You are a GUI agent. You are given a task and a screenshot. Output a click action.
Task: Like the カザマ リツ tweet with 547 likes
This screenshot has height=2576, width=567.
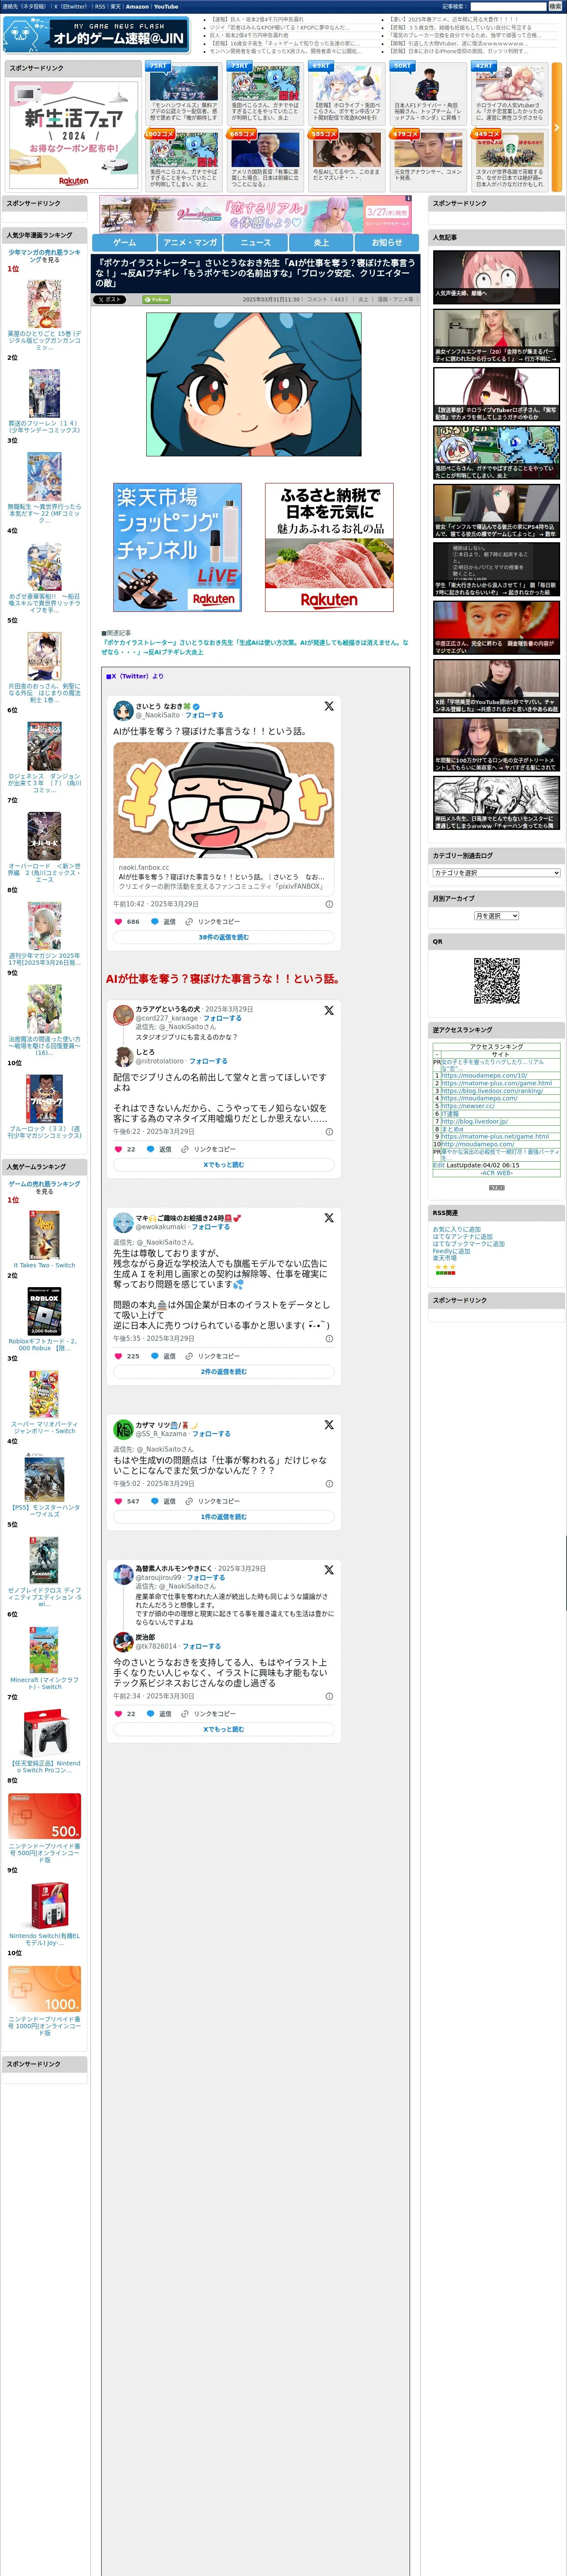[118, 1501]
